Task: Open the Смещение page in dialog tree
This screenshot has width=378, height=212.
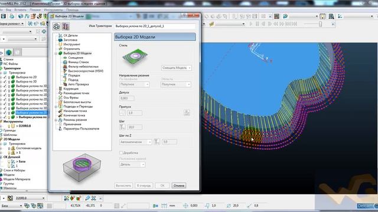Action: click(76, 58)
